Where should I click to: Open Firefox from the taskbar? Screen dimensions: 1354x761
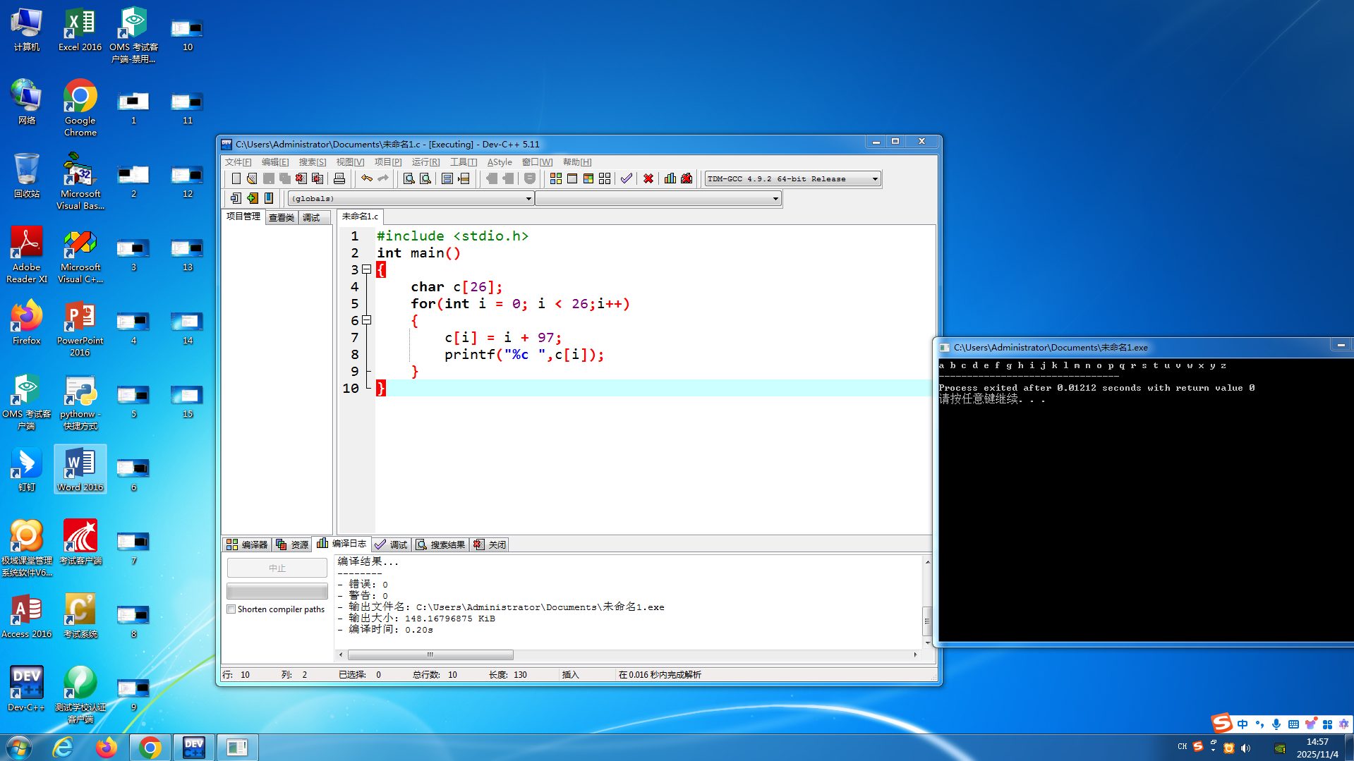[x=107, y=748]
